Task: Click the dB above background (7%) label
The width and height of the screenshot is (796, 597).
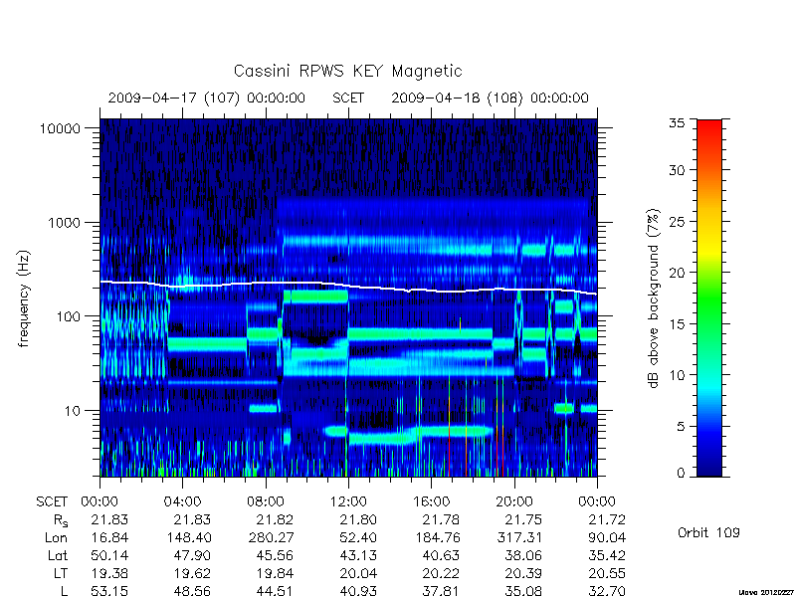Action: click(654, 298)
